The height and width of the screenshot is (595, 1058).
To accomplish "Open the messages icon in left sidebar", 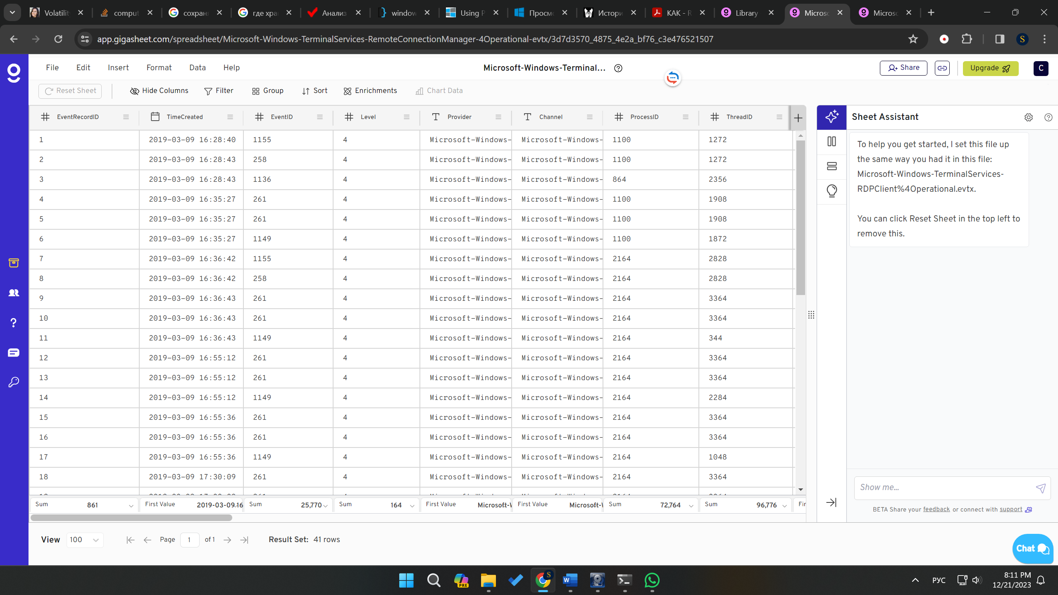I will pyautogui.click(x=14, y=352).
